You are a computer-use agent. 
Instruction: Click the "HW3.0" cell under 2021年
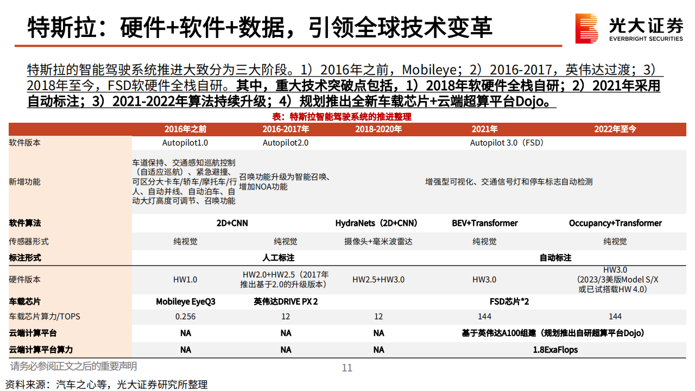pos(484,280)
